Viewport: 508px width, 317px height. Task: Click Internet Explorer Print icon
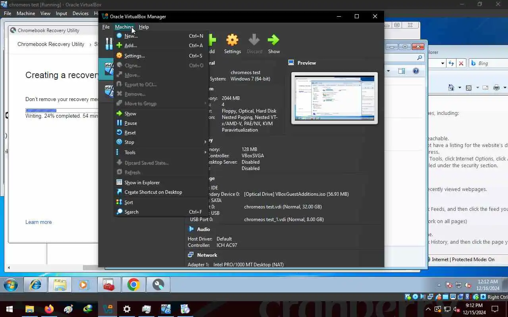click(x=496, y=88)
